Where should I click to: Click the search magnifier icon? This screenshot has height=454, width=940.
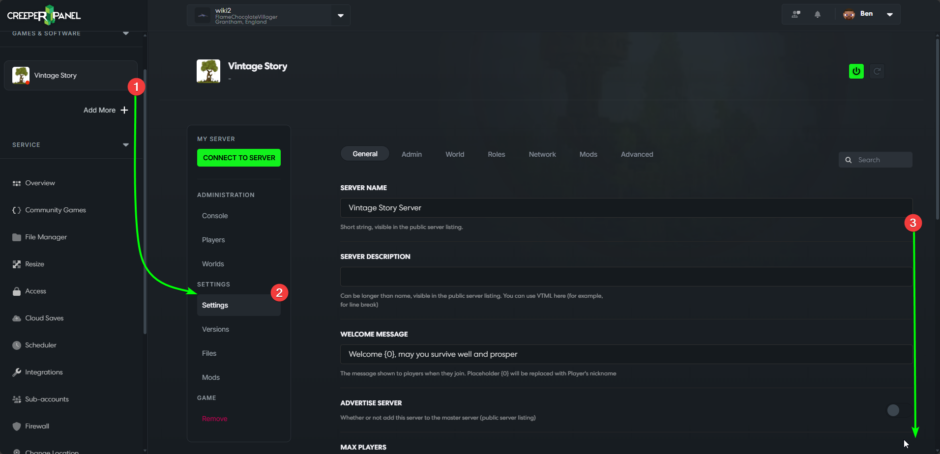click(x=849, y=160)
